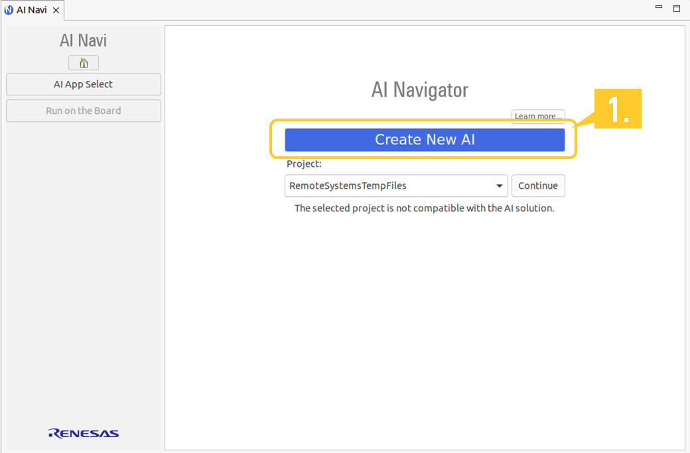The image size is (690, 453).
Task: Click the Run on the Board button
Action: pos(84,111)
